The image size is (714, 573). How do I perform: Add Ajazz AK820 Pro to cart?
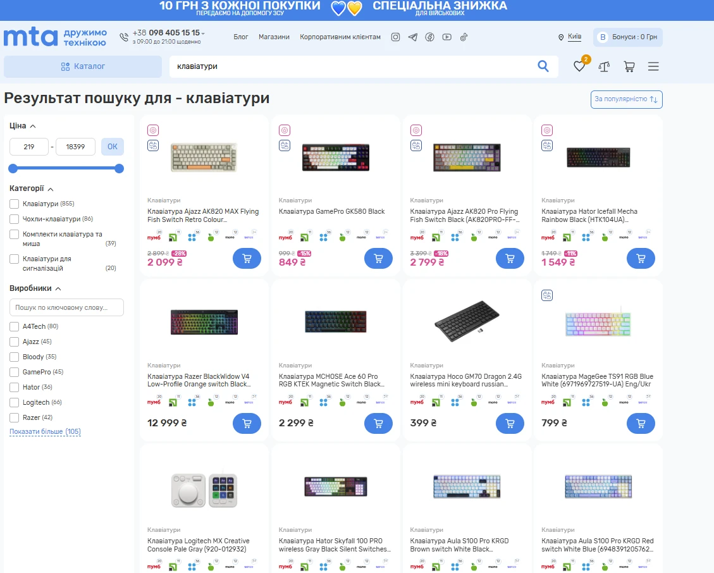(510, 258)
